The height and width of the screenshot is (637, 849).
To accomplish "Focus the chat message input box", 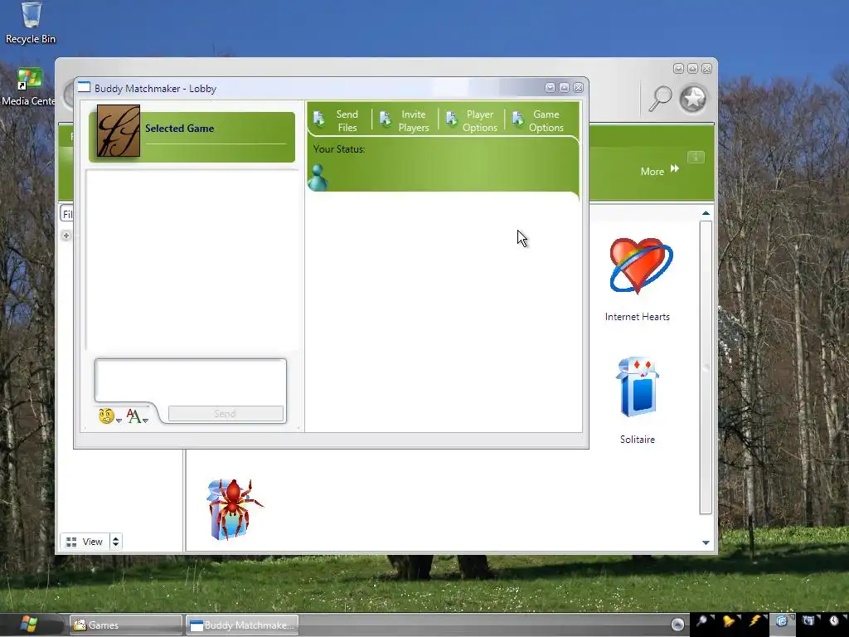I will click(191, 380).
